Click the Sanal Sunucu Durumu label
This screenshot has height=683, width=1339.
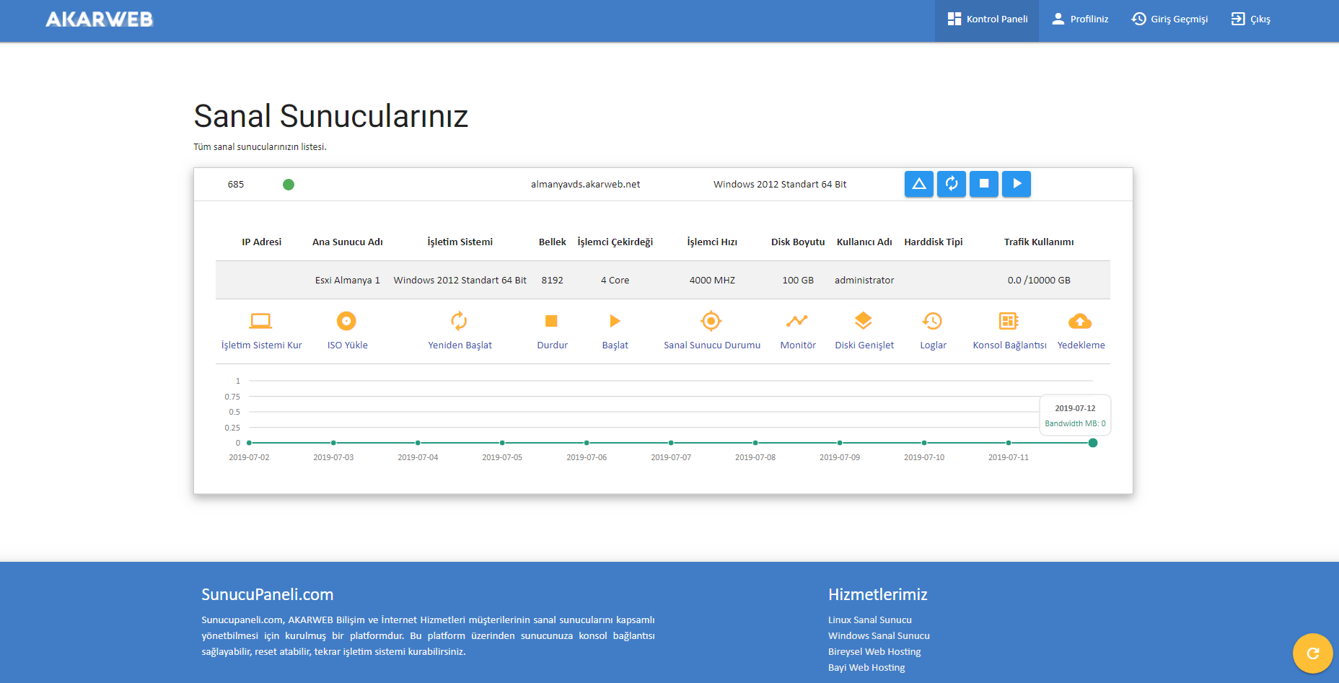(712, 345)
